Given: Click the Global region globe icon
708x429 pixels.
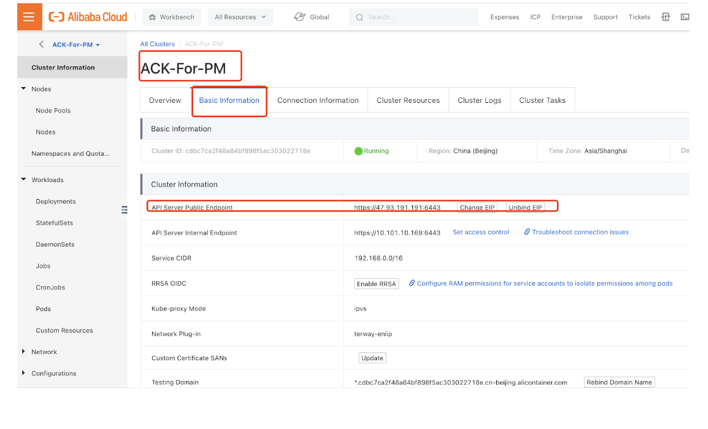Looking at the screenshot, I should point(300,17).
